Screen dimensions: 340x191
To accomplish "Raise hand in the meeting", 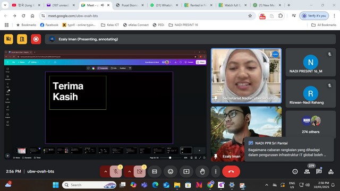I will pos(202,171).
